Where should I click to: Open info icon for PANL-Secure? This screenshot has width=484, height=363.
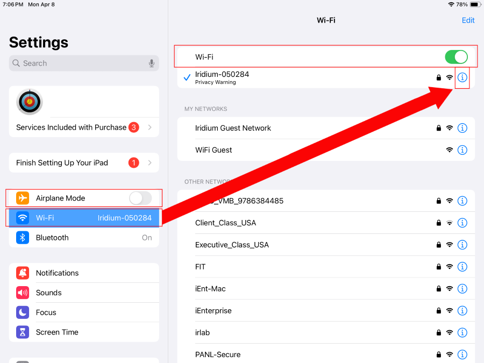click(462, 354)
